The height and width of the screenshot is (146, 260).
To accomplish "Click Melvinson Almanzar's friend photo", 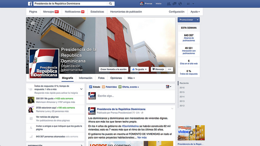I will click(x=31, y=100).
